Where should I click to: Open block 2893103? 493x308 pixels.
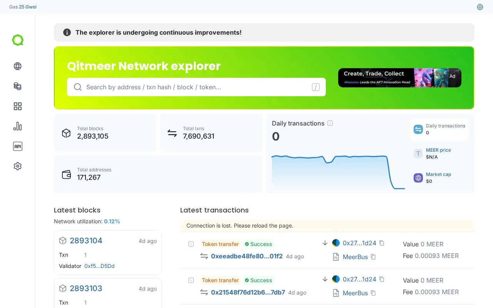[x=86, y=288]
